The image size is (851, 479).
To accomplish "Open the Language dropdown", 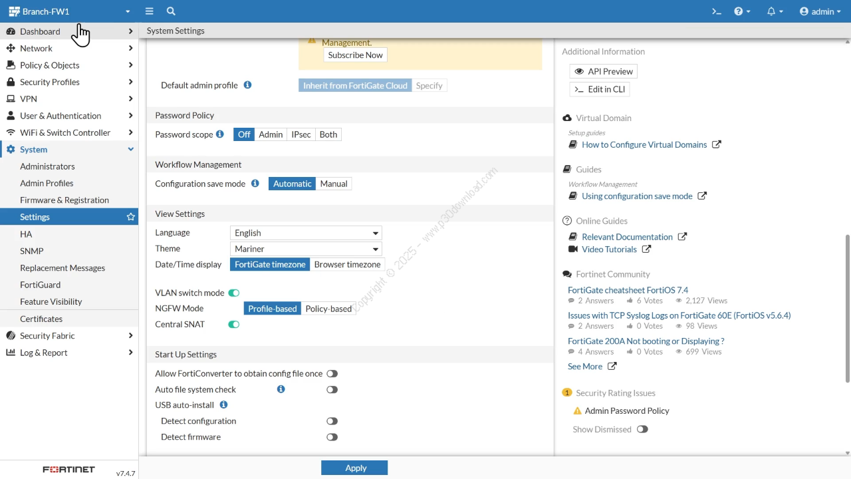I will tap(306, 233).
